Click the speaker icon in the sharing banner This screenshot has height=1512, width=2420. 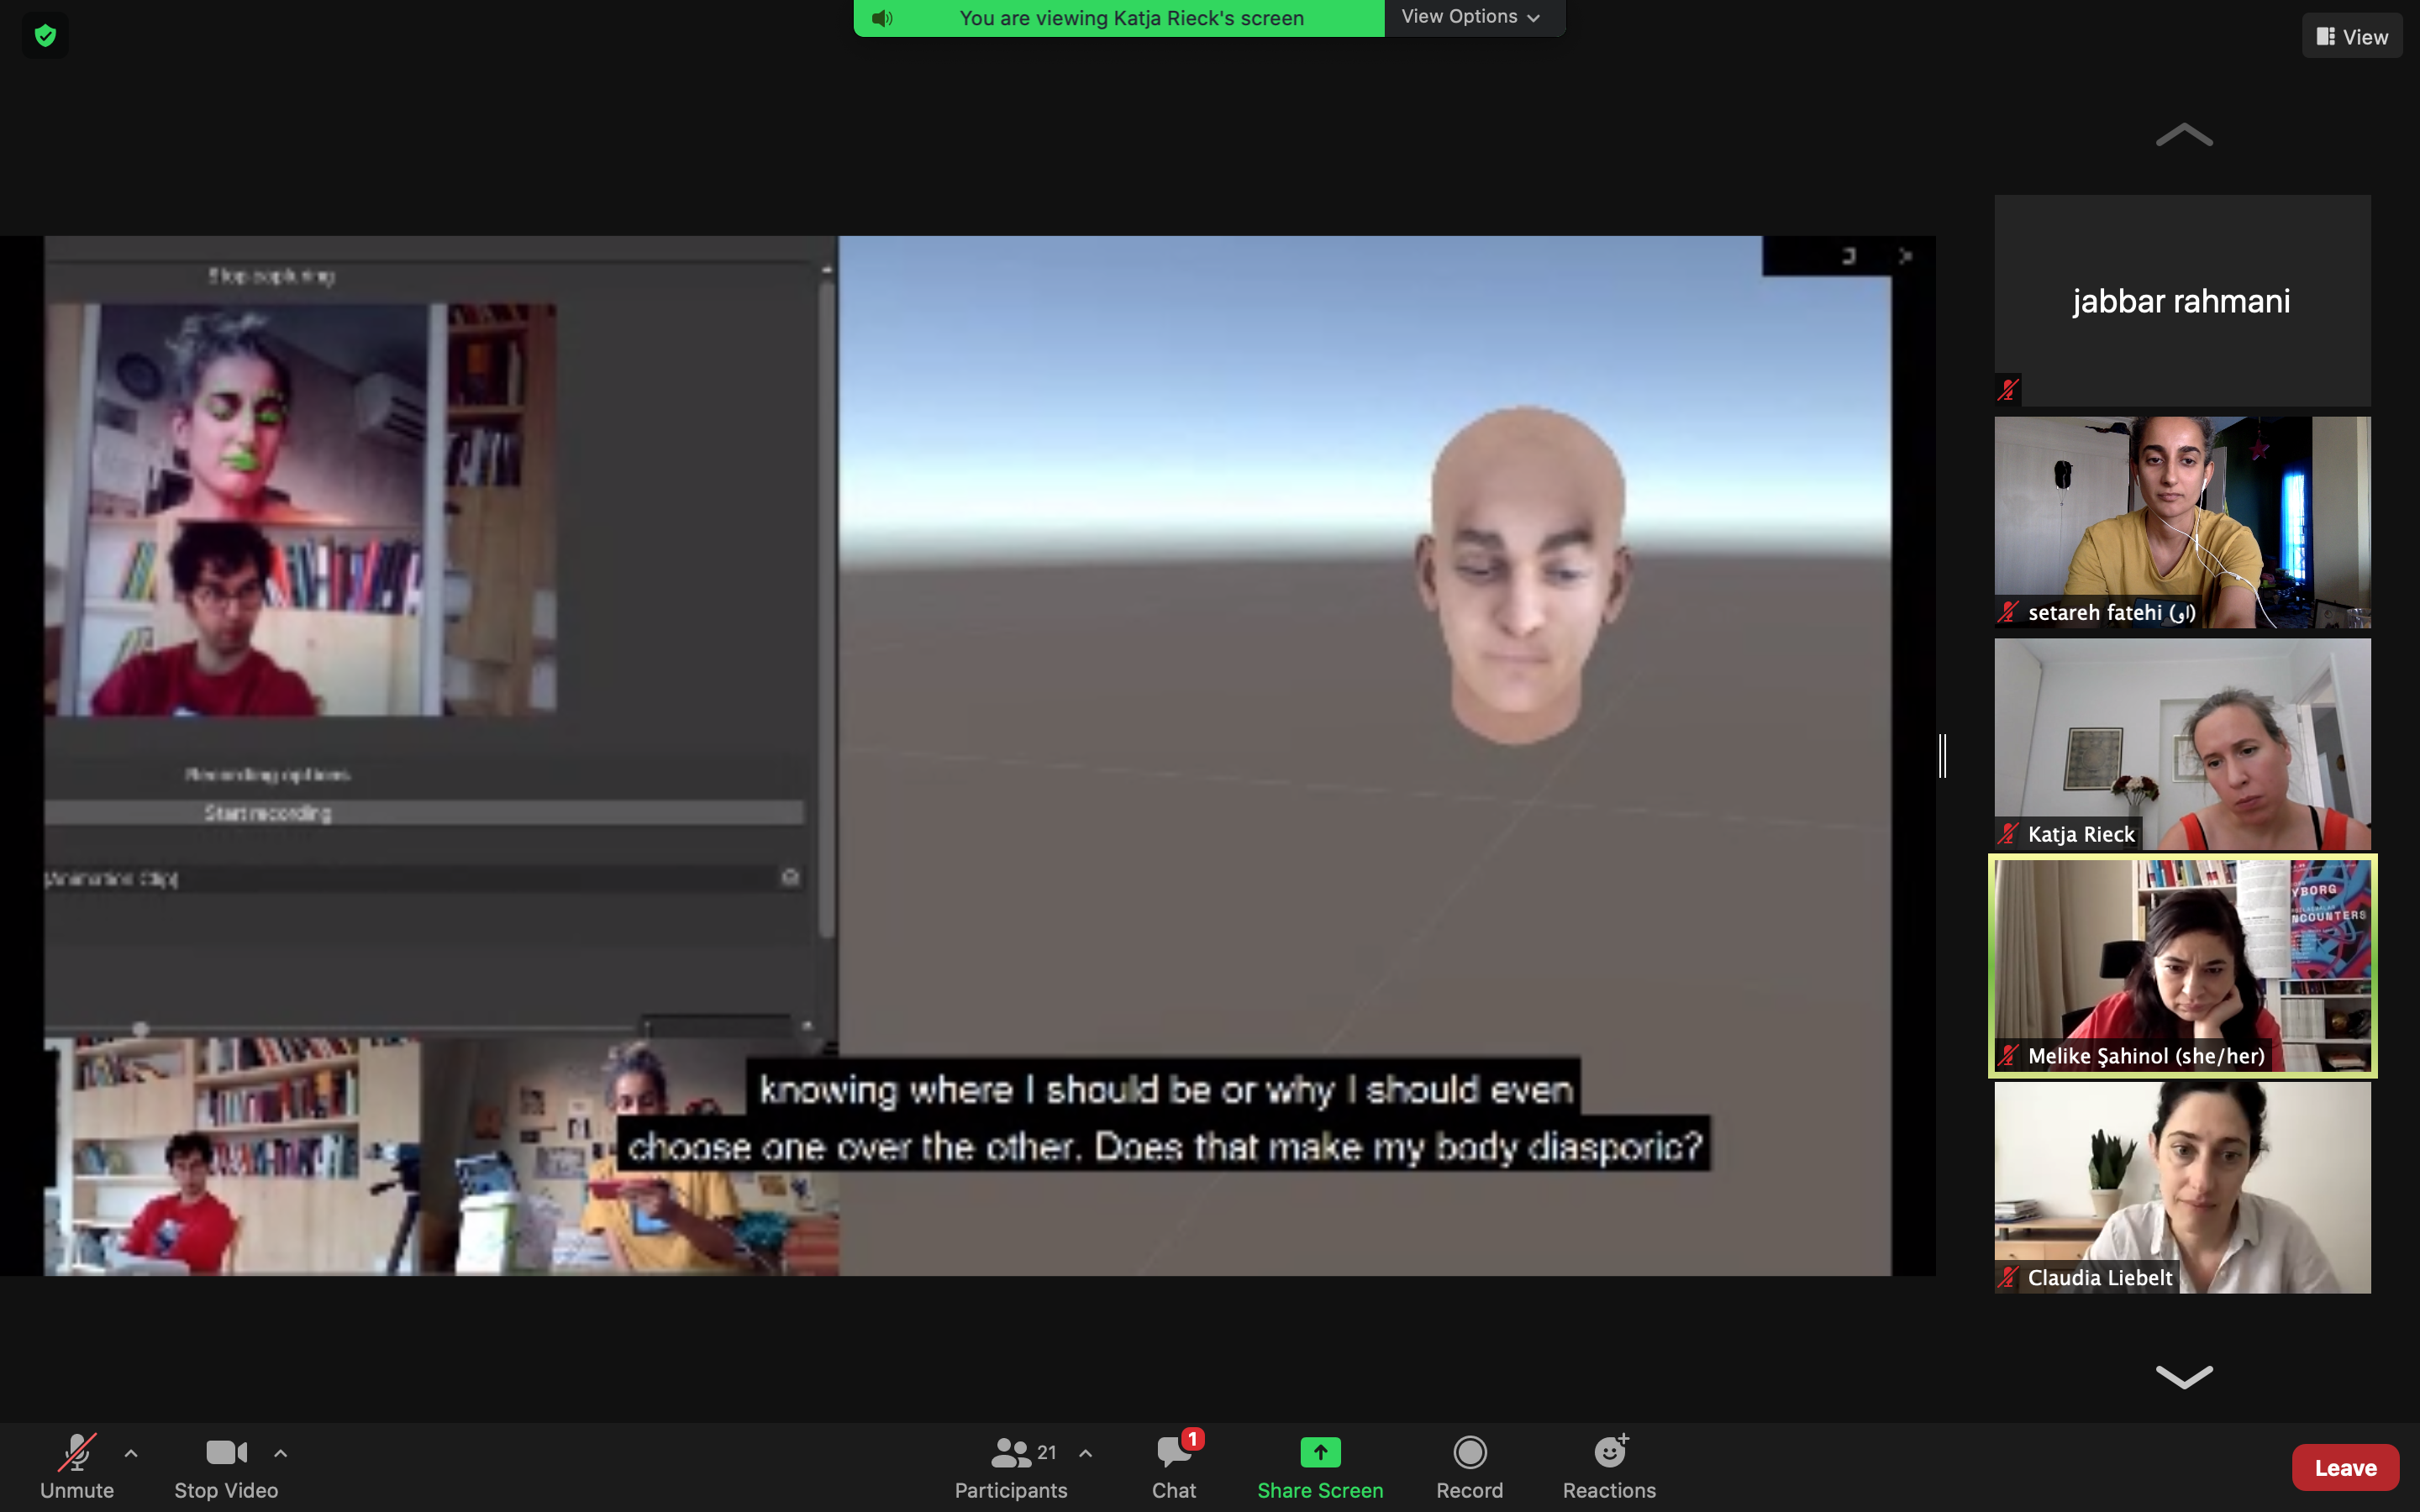(881, 18)
